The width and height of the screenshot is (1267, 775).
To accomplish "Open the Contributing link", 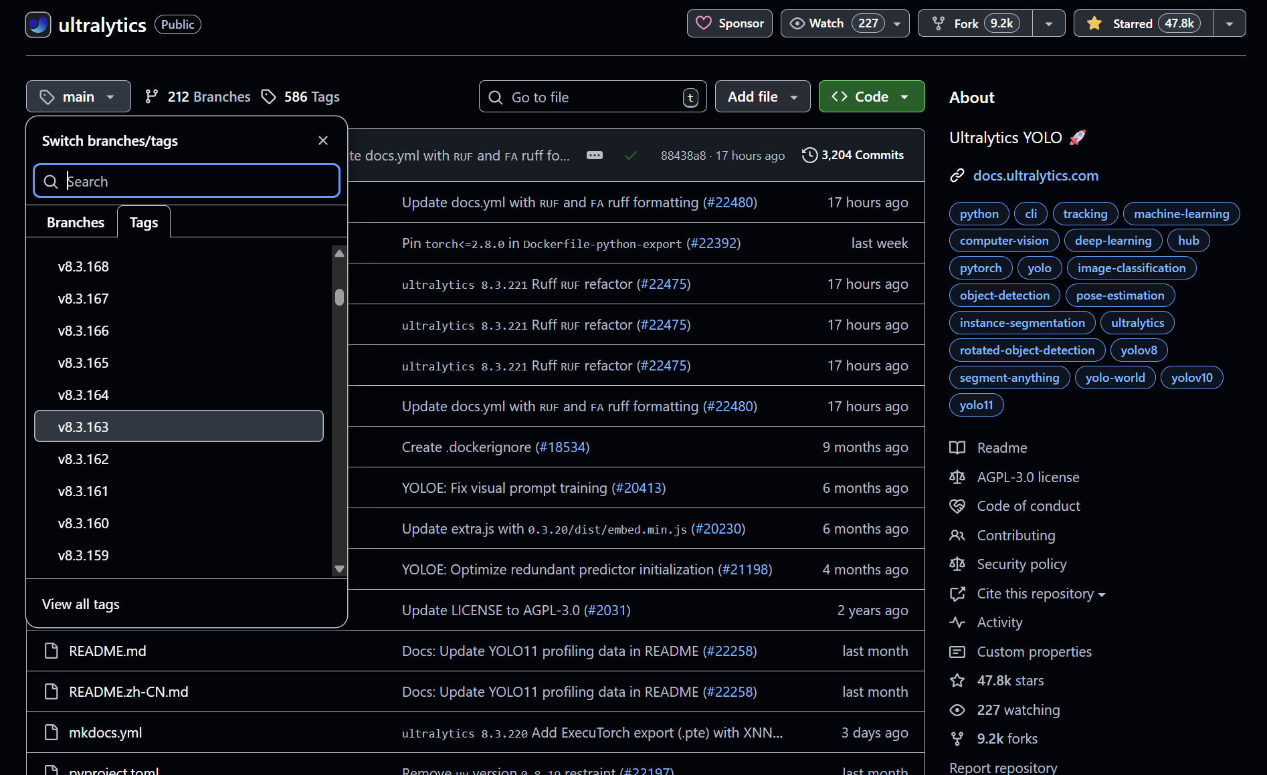I will (1002, 536).
